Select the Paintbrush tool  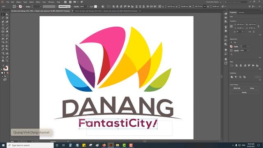click(7, 28)
